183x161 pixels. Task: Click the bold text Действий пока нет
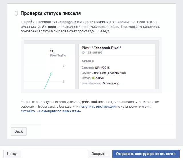(x=96, y=102)
